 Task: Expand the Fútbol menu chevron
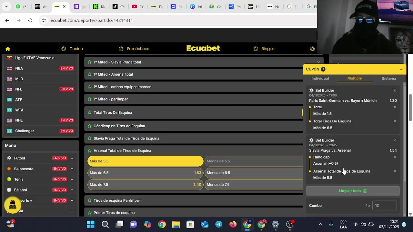(x=72, y=158)
